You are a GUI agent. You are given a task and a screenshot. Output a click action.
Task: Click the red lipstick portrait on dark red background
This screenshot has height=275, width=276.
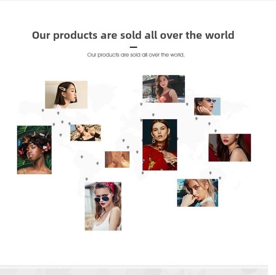(230, 148)
